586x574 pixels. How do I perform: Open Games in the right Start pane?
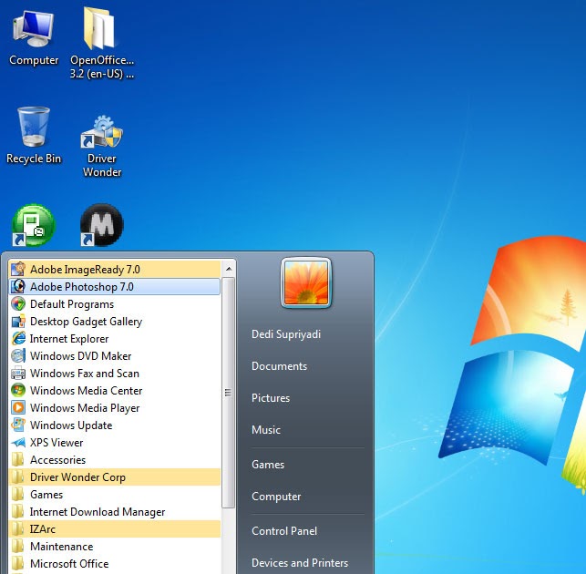click(x=268, y=465)
